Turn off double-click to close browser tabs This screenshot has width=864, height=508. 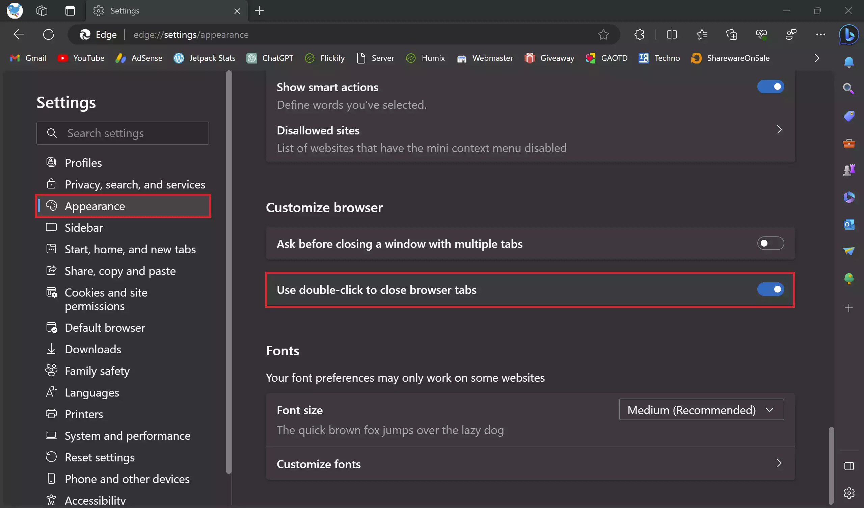[771, 289]
